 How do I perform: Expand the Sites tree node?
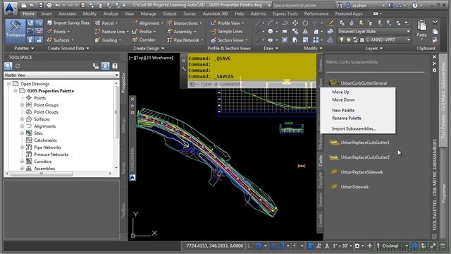pyautogui.click(x=22, y=133)
